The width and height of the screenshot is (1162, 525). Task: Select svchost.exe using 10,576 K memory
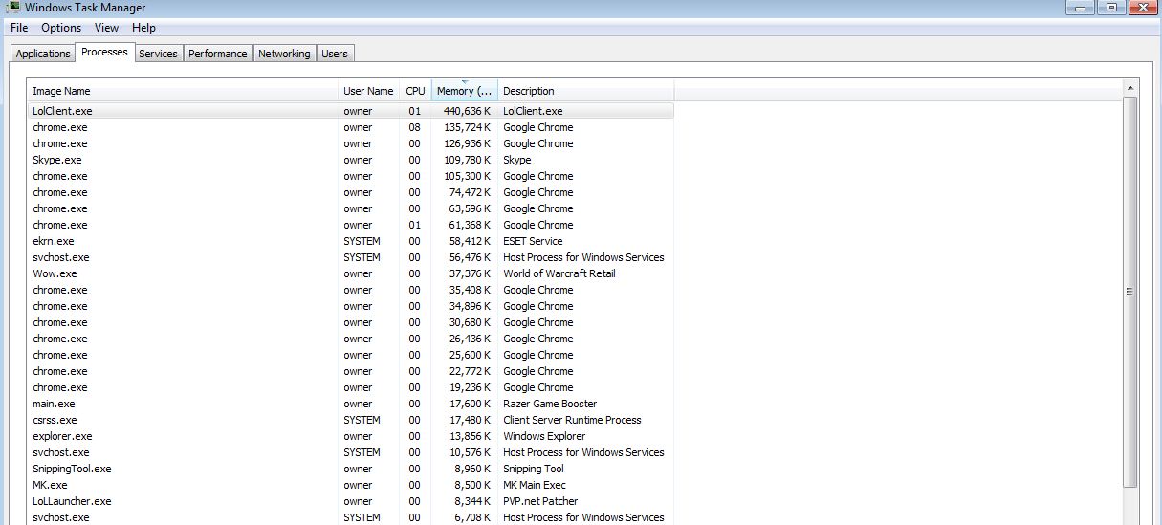(x=351, y=452)
